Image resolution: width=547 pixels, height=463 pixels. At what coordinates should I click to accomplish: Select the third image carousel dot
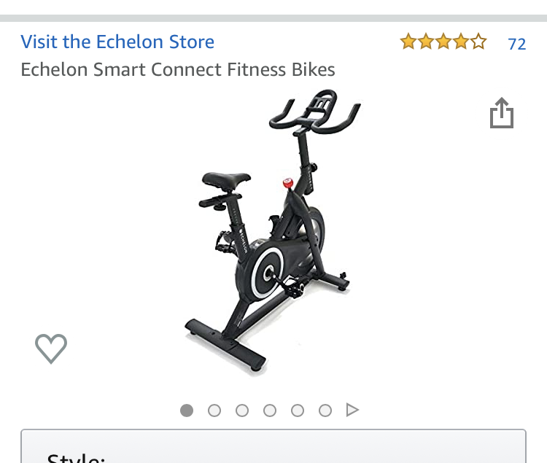tap(242, 411)
